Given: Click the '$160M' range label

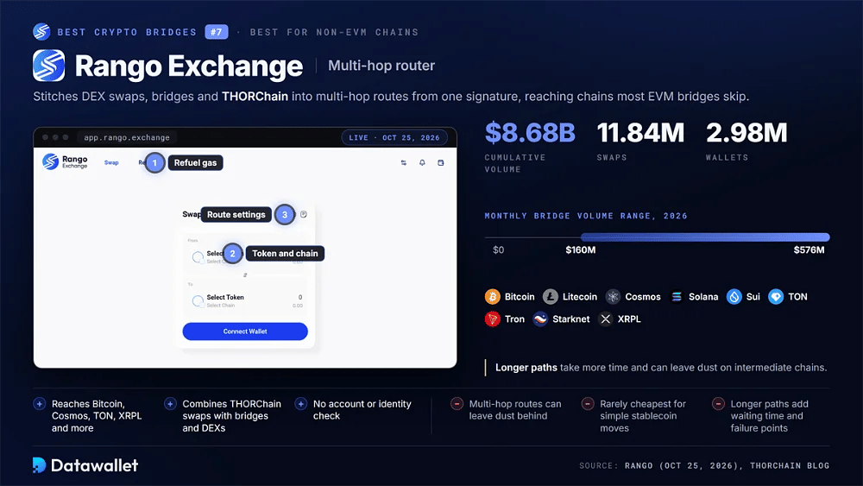Looking at the screenshot, I should (x=581, y=249).
